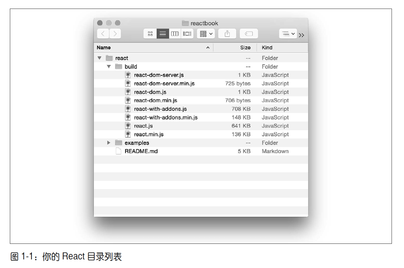Click the examples folder icon
The width and height of the screenshot is (404, 268).
pos(119,143)
